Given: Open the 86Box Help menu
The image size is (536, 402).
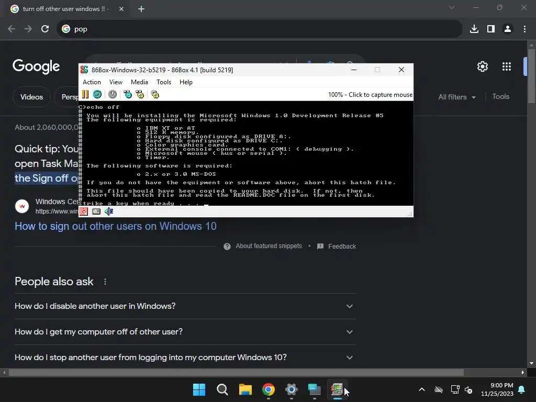Looking at the screenshot, I should [186, 82].
